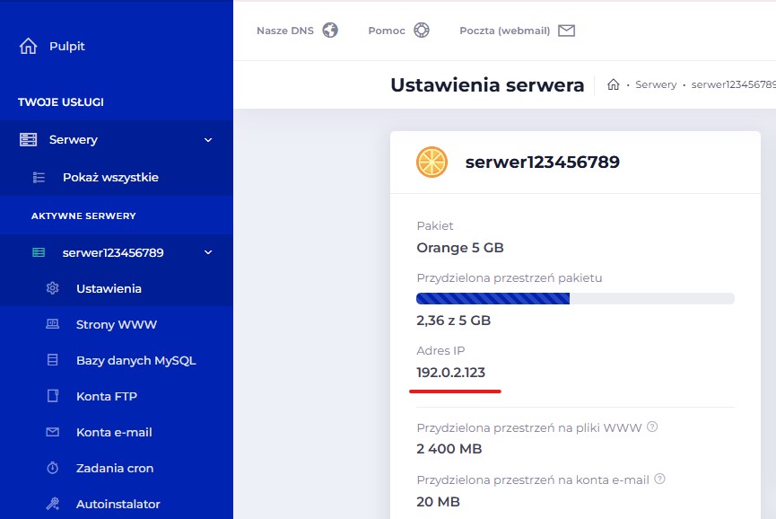776x519 pixels.
Task: Click the Pulpit home icon in sidebar
Action: (x=29, y=46)
